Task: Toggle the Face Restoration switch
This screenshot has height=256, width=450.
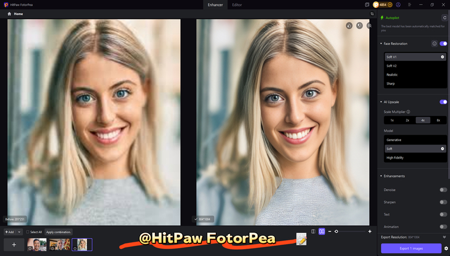Action: point(443,44)
